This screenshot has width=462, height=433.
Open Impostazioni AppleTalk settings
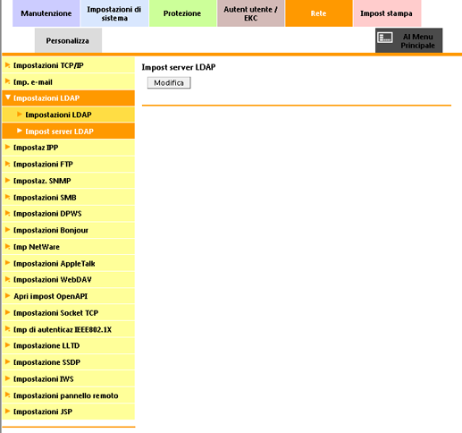(x=68, y=263)
